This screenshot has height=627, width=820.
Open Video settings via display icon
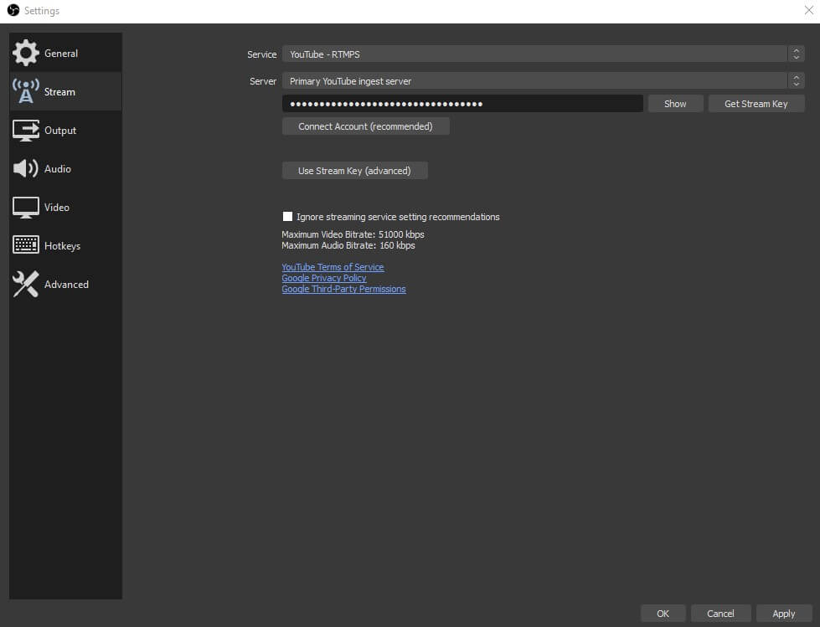click(26, 207)
